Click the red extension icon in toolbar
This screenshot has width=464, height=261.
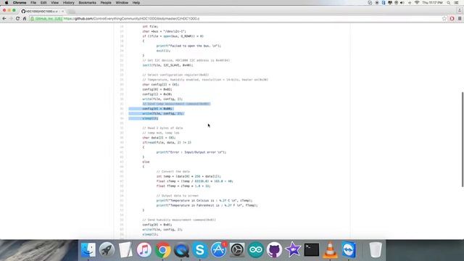click(x=452, y=19)
